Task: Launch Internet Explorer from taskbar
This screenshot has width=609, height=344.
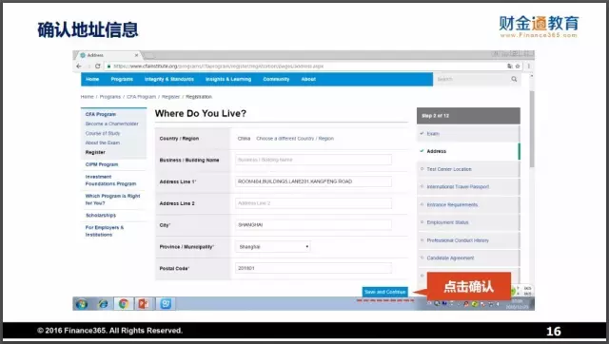Action: 103,304
